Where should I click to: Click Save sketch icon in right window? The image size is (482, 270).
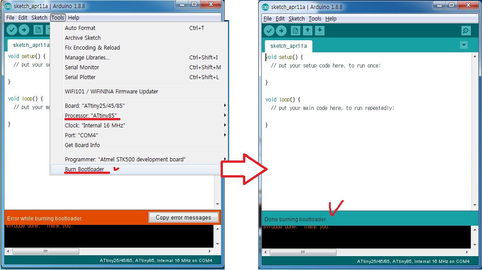coord(320,31)
